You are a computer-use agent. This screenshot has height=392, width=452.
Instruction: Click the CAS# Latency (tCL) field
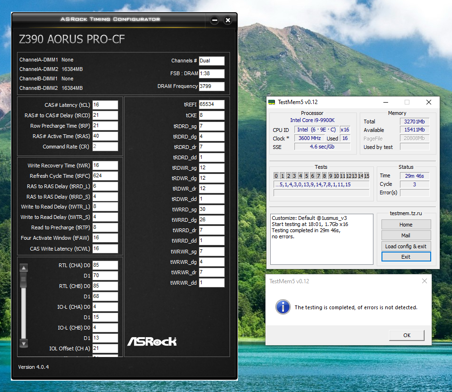[x=105, y=105]
